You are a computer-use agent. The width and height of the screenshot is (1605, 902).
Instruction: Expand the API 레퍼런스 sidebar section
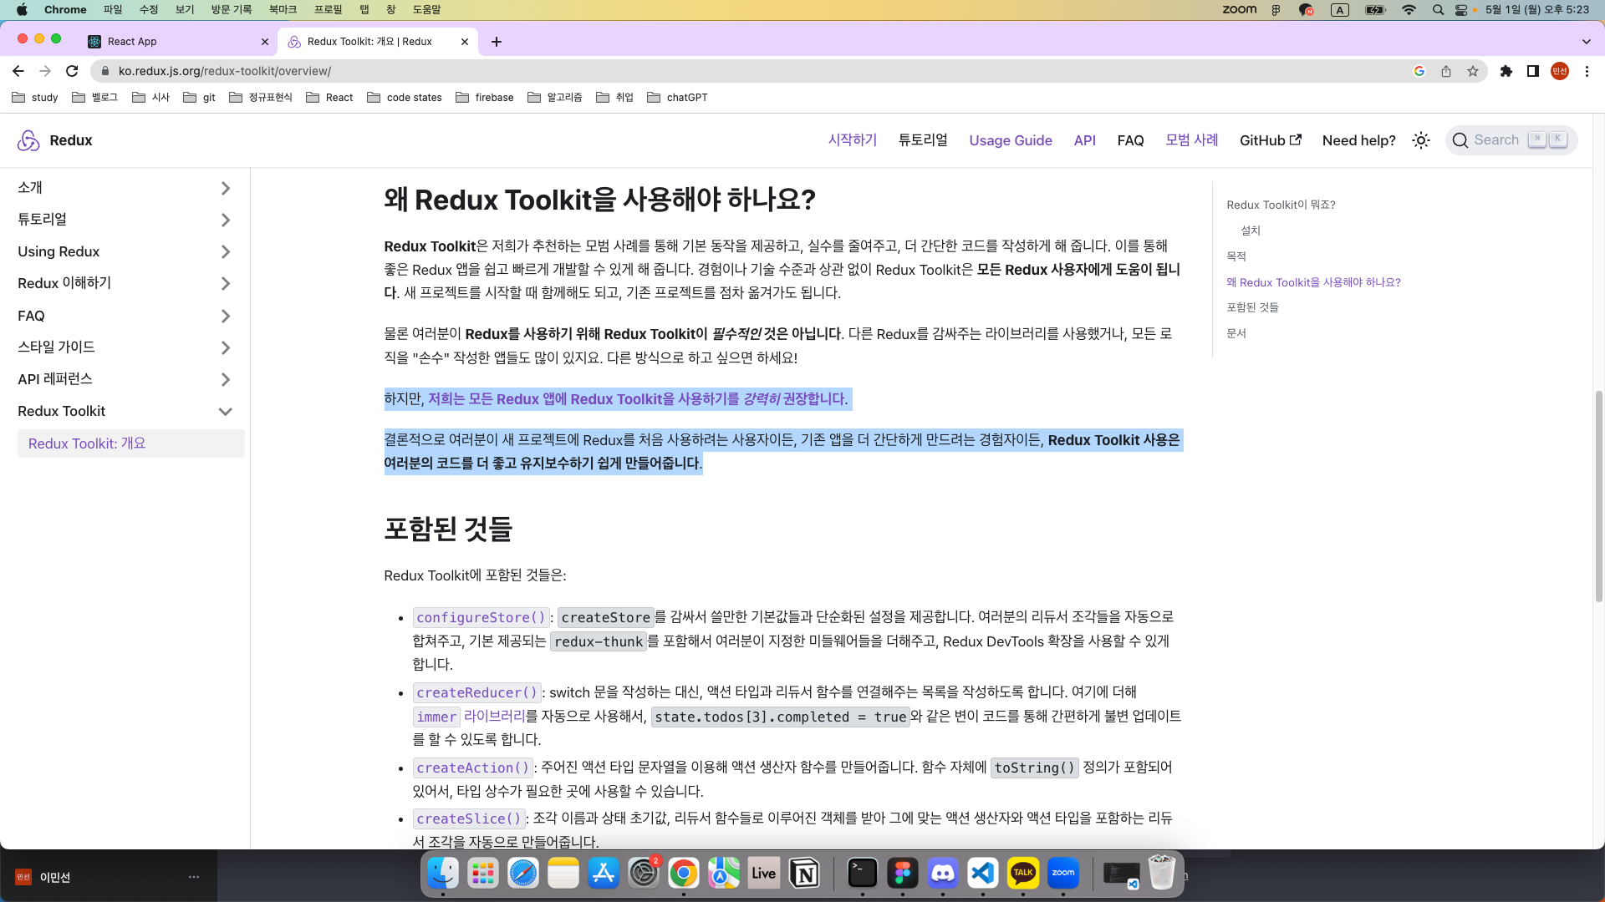point(226,379)
